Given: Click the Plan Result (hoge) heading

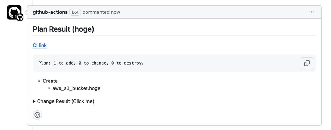Looking at the screenshot, I should click(x=63, y=29).
